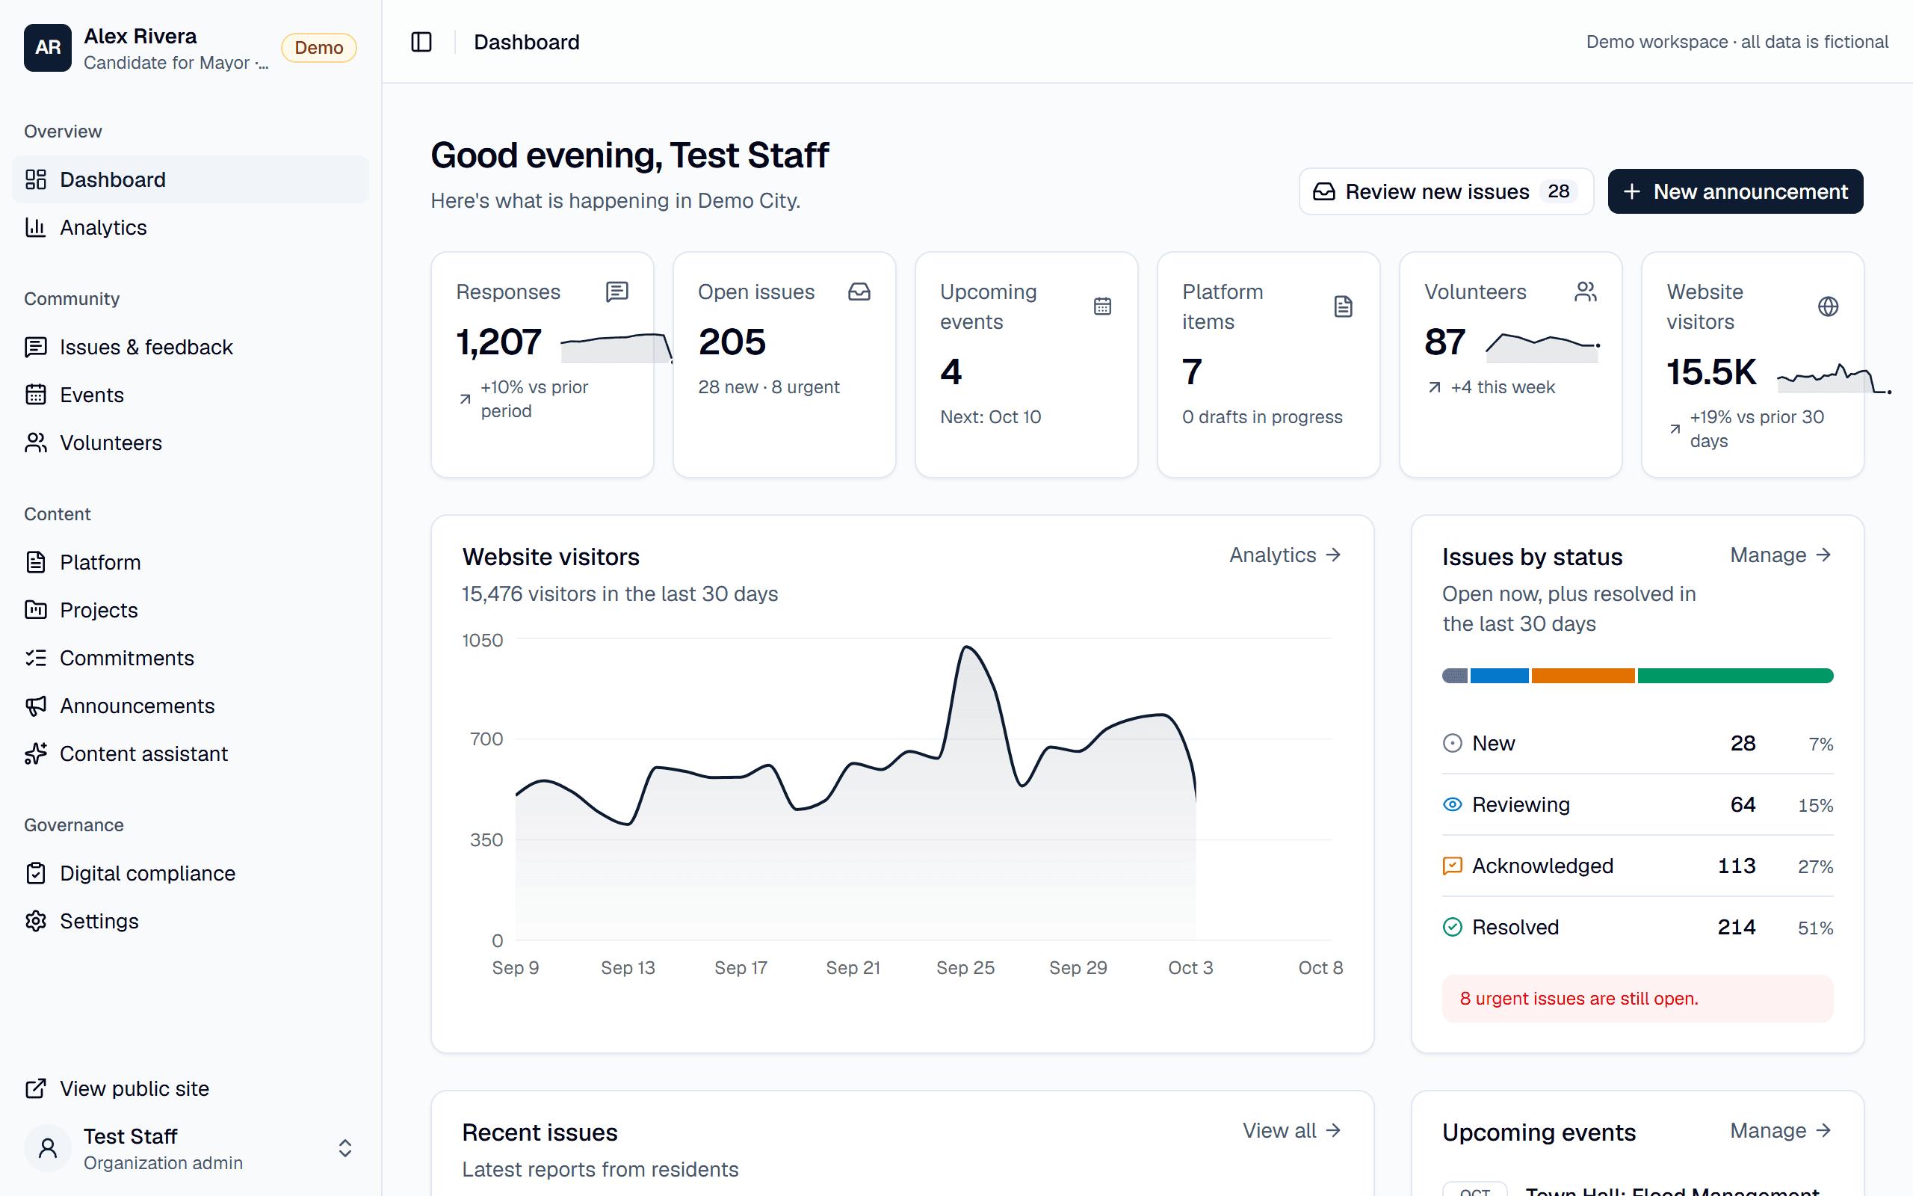This screenshot has height=1196, width=1913.
Task: Click the Reviewing eye status icon
Action: [1452, 804]
